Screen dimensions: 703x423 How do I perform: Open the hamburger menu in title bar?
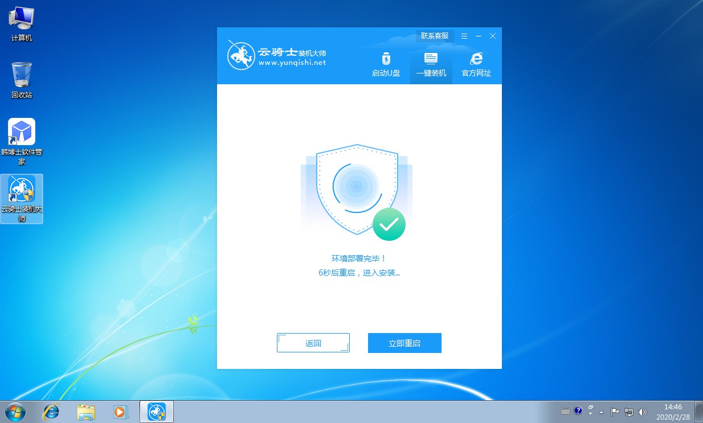click(465, 36)
